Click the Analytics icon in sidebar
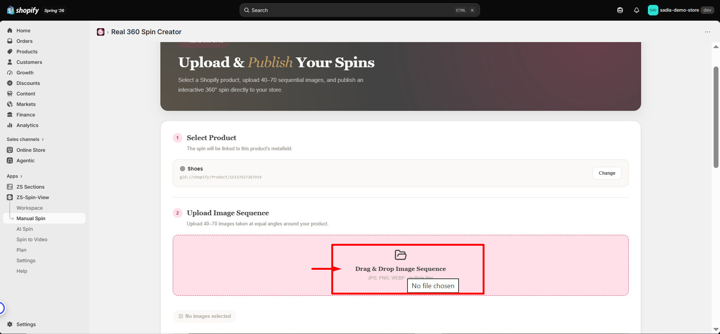720x334 pixels. (x=10, y=125)
